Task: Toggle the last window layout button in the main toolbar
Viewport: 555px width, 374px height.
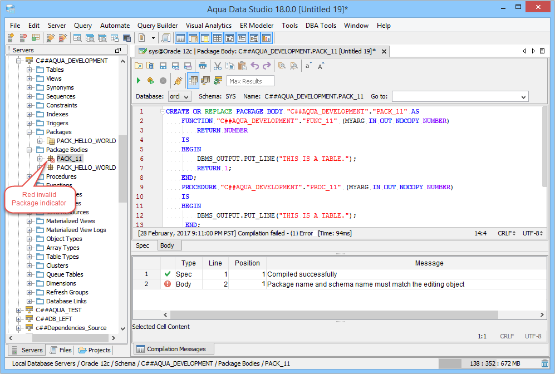Action: click(266, 38)
